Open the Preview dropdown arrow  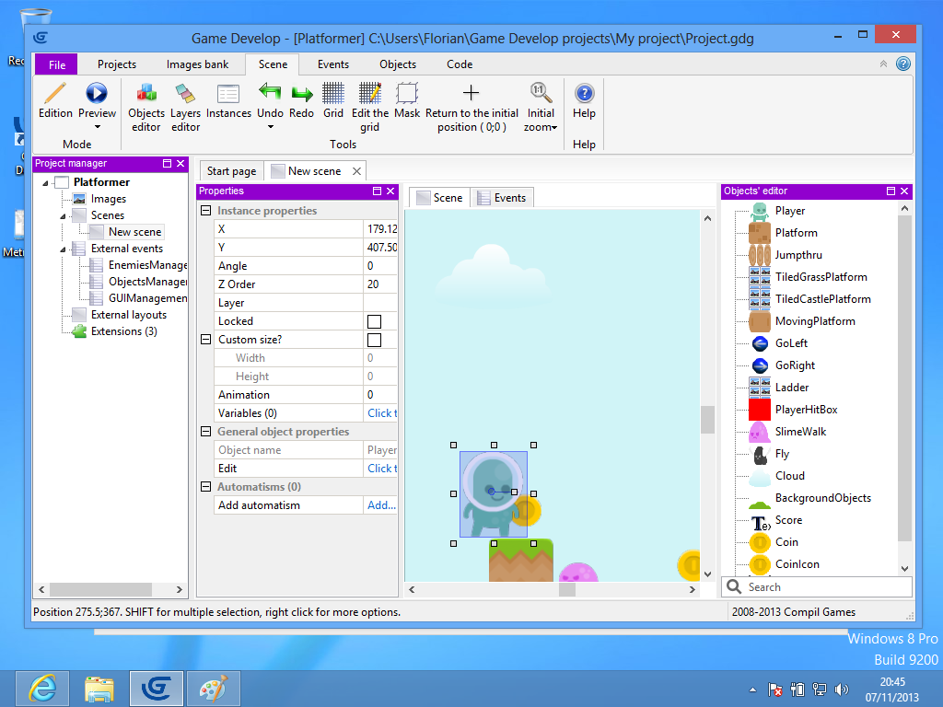pos(97,127)
